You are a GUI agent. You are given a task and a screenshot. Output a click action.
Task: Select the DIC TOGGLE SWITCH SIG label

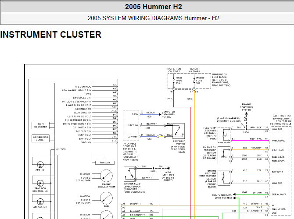coord(77,124)
